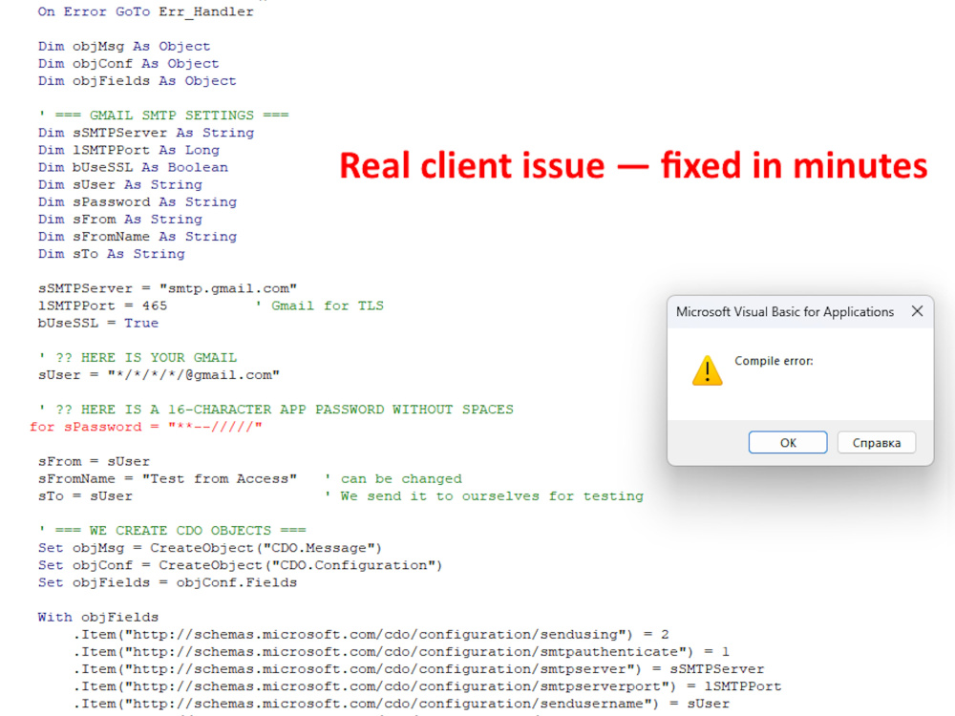Click line 'Set objFields = objConf.Fields'
955x716 pixels.
coord(167,582)
